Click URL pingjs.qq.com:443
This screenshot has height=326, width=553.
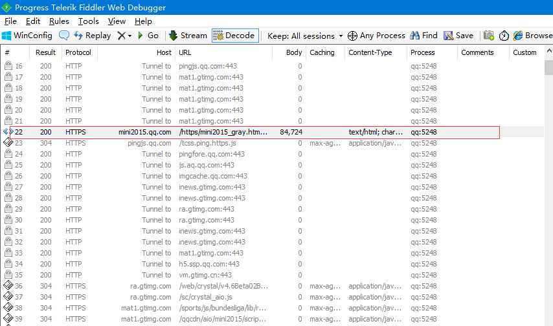[208, 66]
